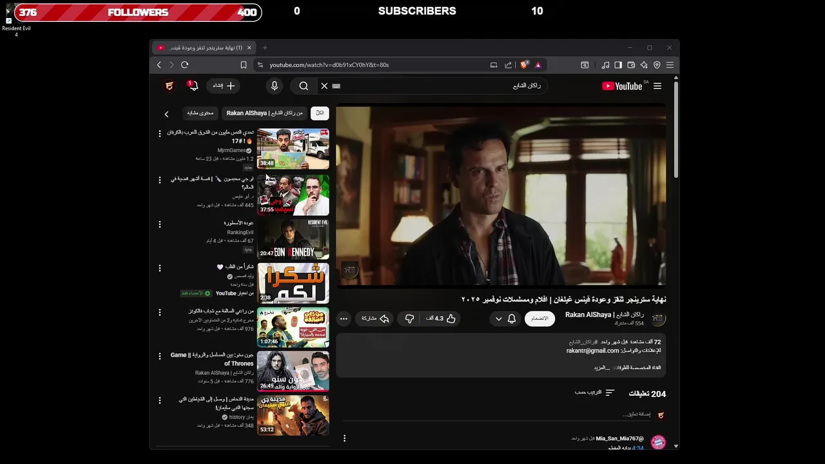Image resolution: width=825 pixels, height=464 pixels.
Task: Open the YouTube guide hamburger menu
Action: click(657, 86)
